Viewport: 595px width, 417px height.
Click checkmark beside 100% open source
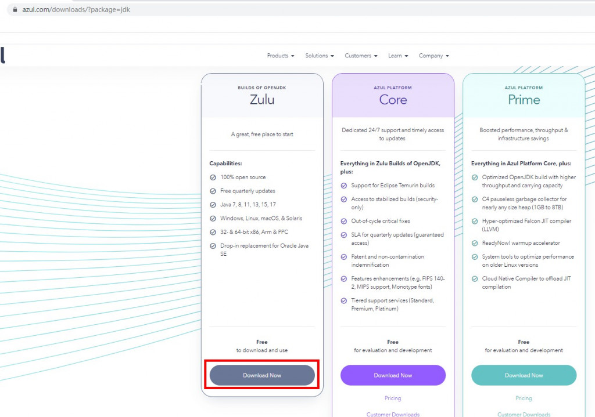213,177
